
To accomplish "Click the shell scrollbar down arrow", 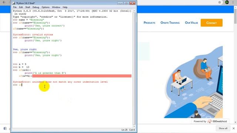I will pos(134,126).
